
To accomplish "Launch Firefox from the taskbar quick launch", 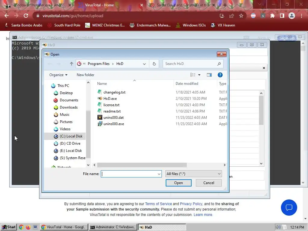I will tap(28, 227).
